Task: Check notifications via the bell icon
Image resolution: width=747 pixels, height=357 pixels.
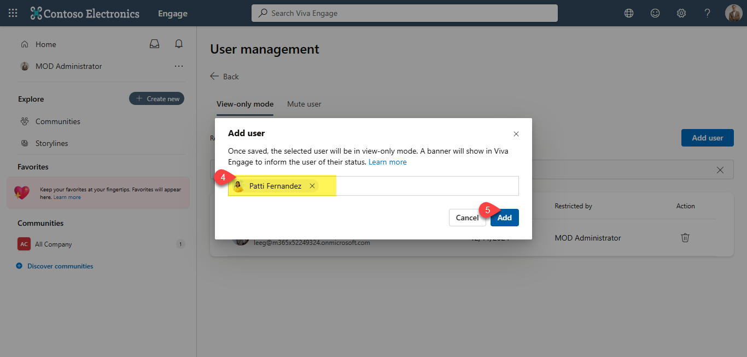Action: (x=178, y=44)
